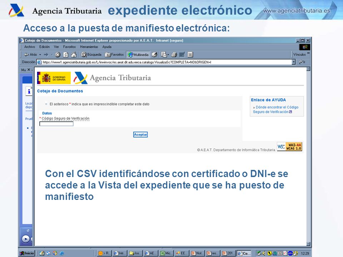Print the page with the Printer icon
This screenshot has width=343, height=257.
(x=174, y=55)
